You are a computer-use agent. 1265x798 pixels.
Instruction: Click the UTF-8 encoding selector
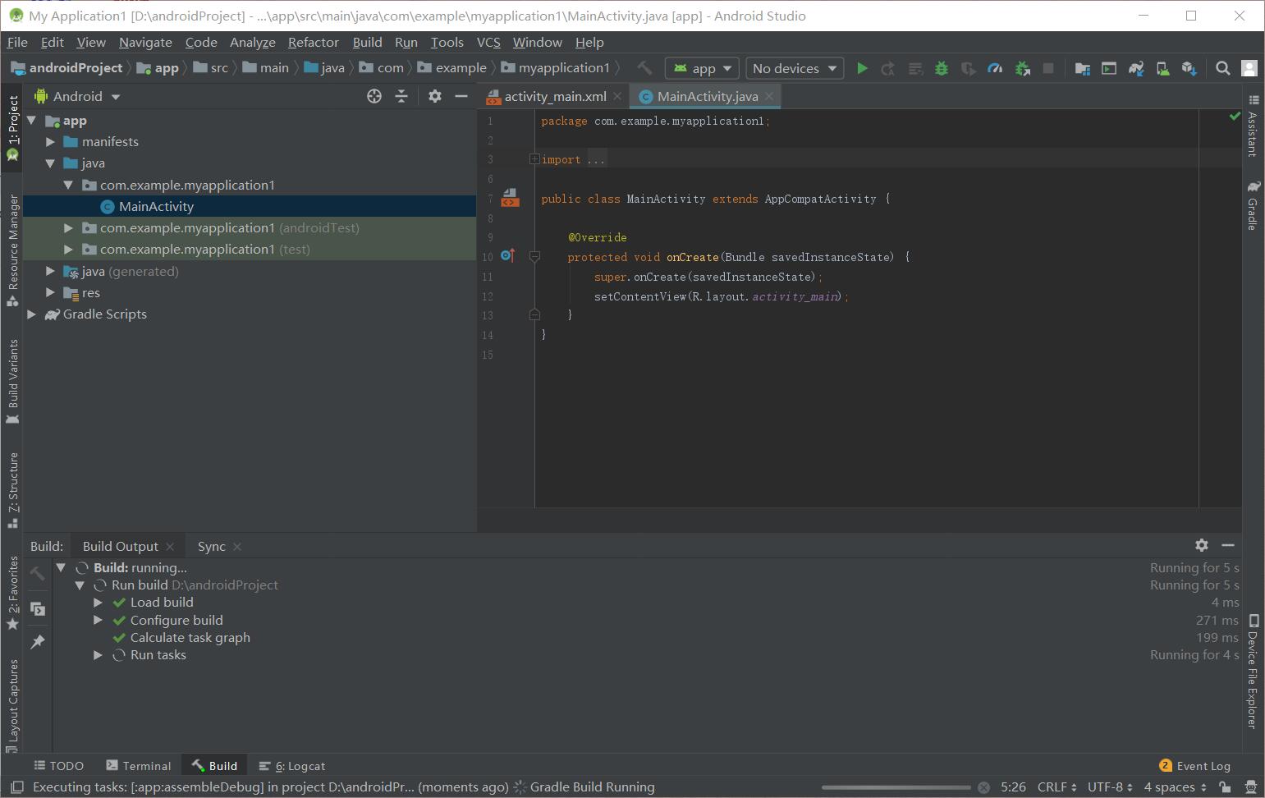1110,787
